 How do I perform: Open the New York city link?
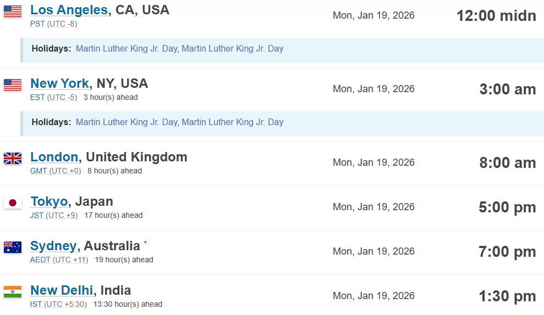click(x=59, y=83)
